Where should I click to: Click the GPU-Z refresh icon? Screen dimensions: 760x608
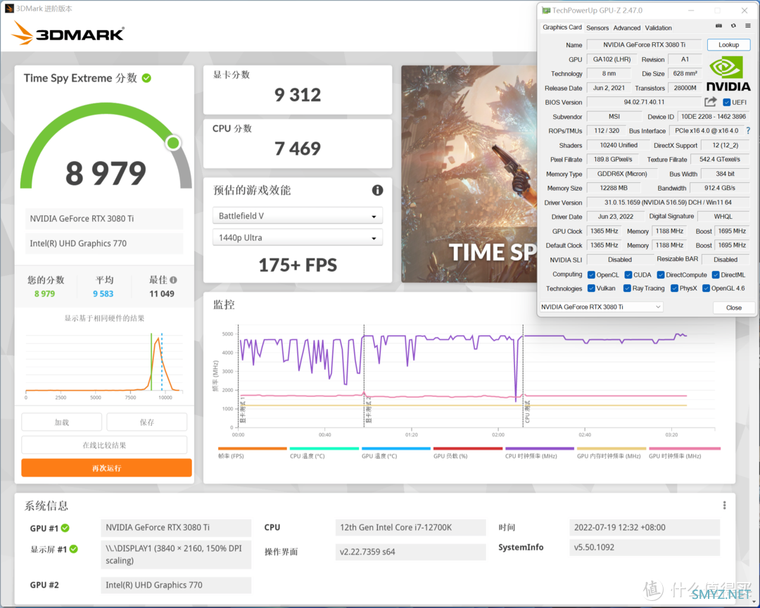coord(733,26)
